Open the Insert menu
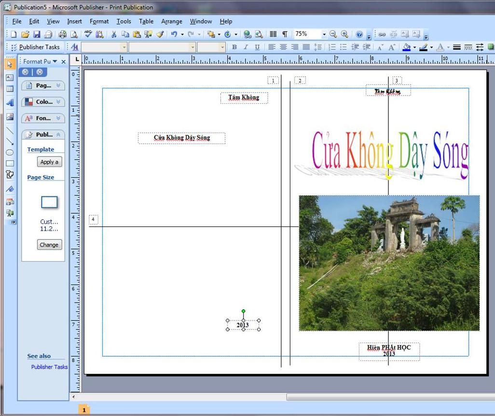 74,21
